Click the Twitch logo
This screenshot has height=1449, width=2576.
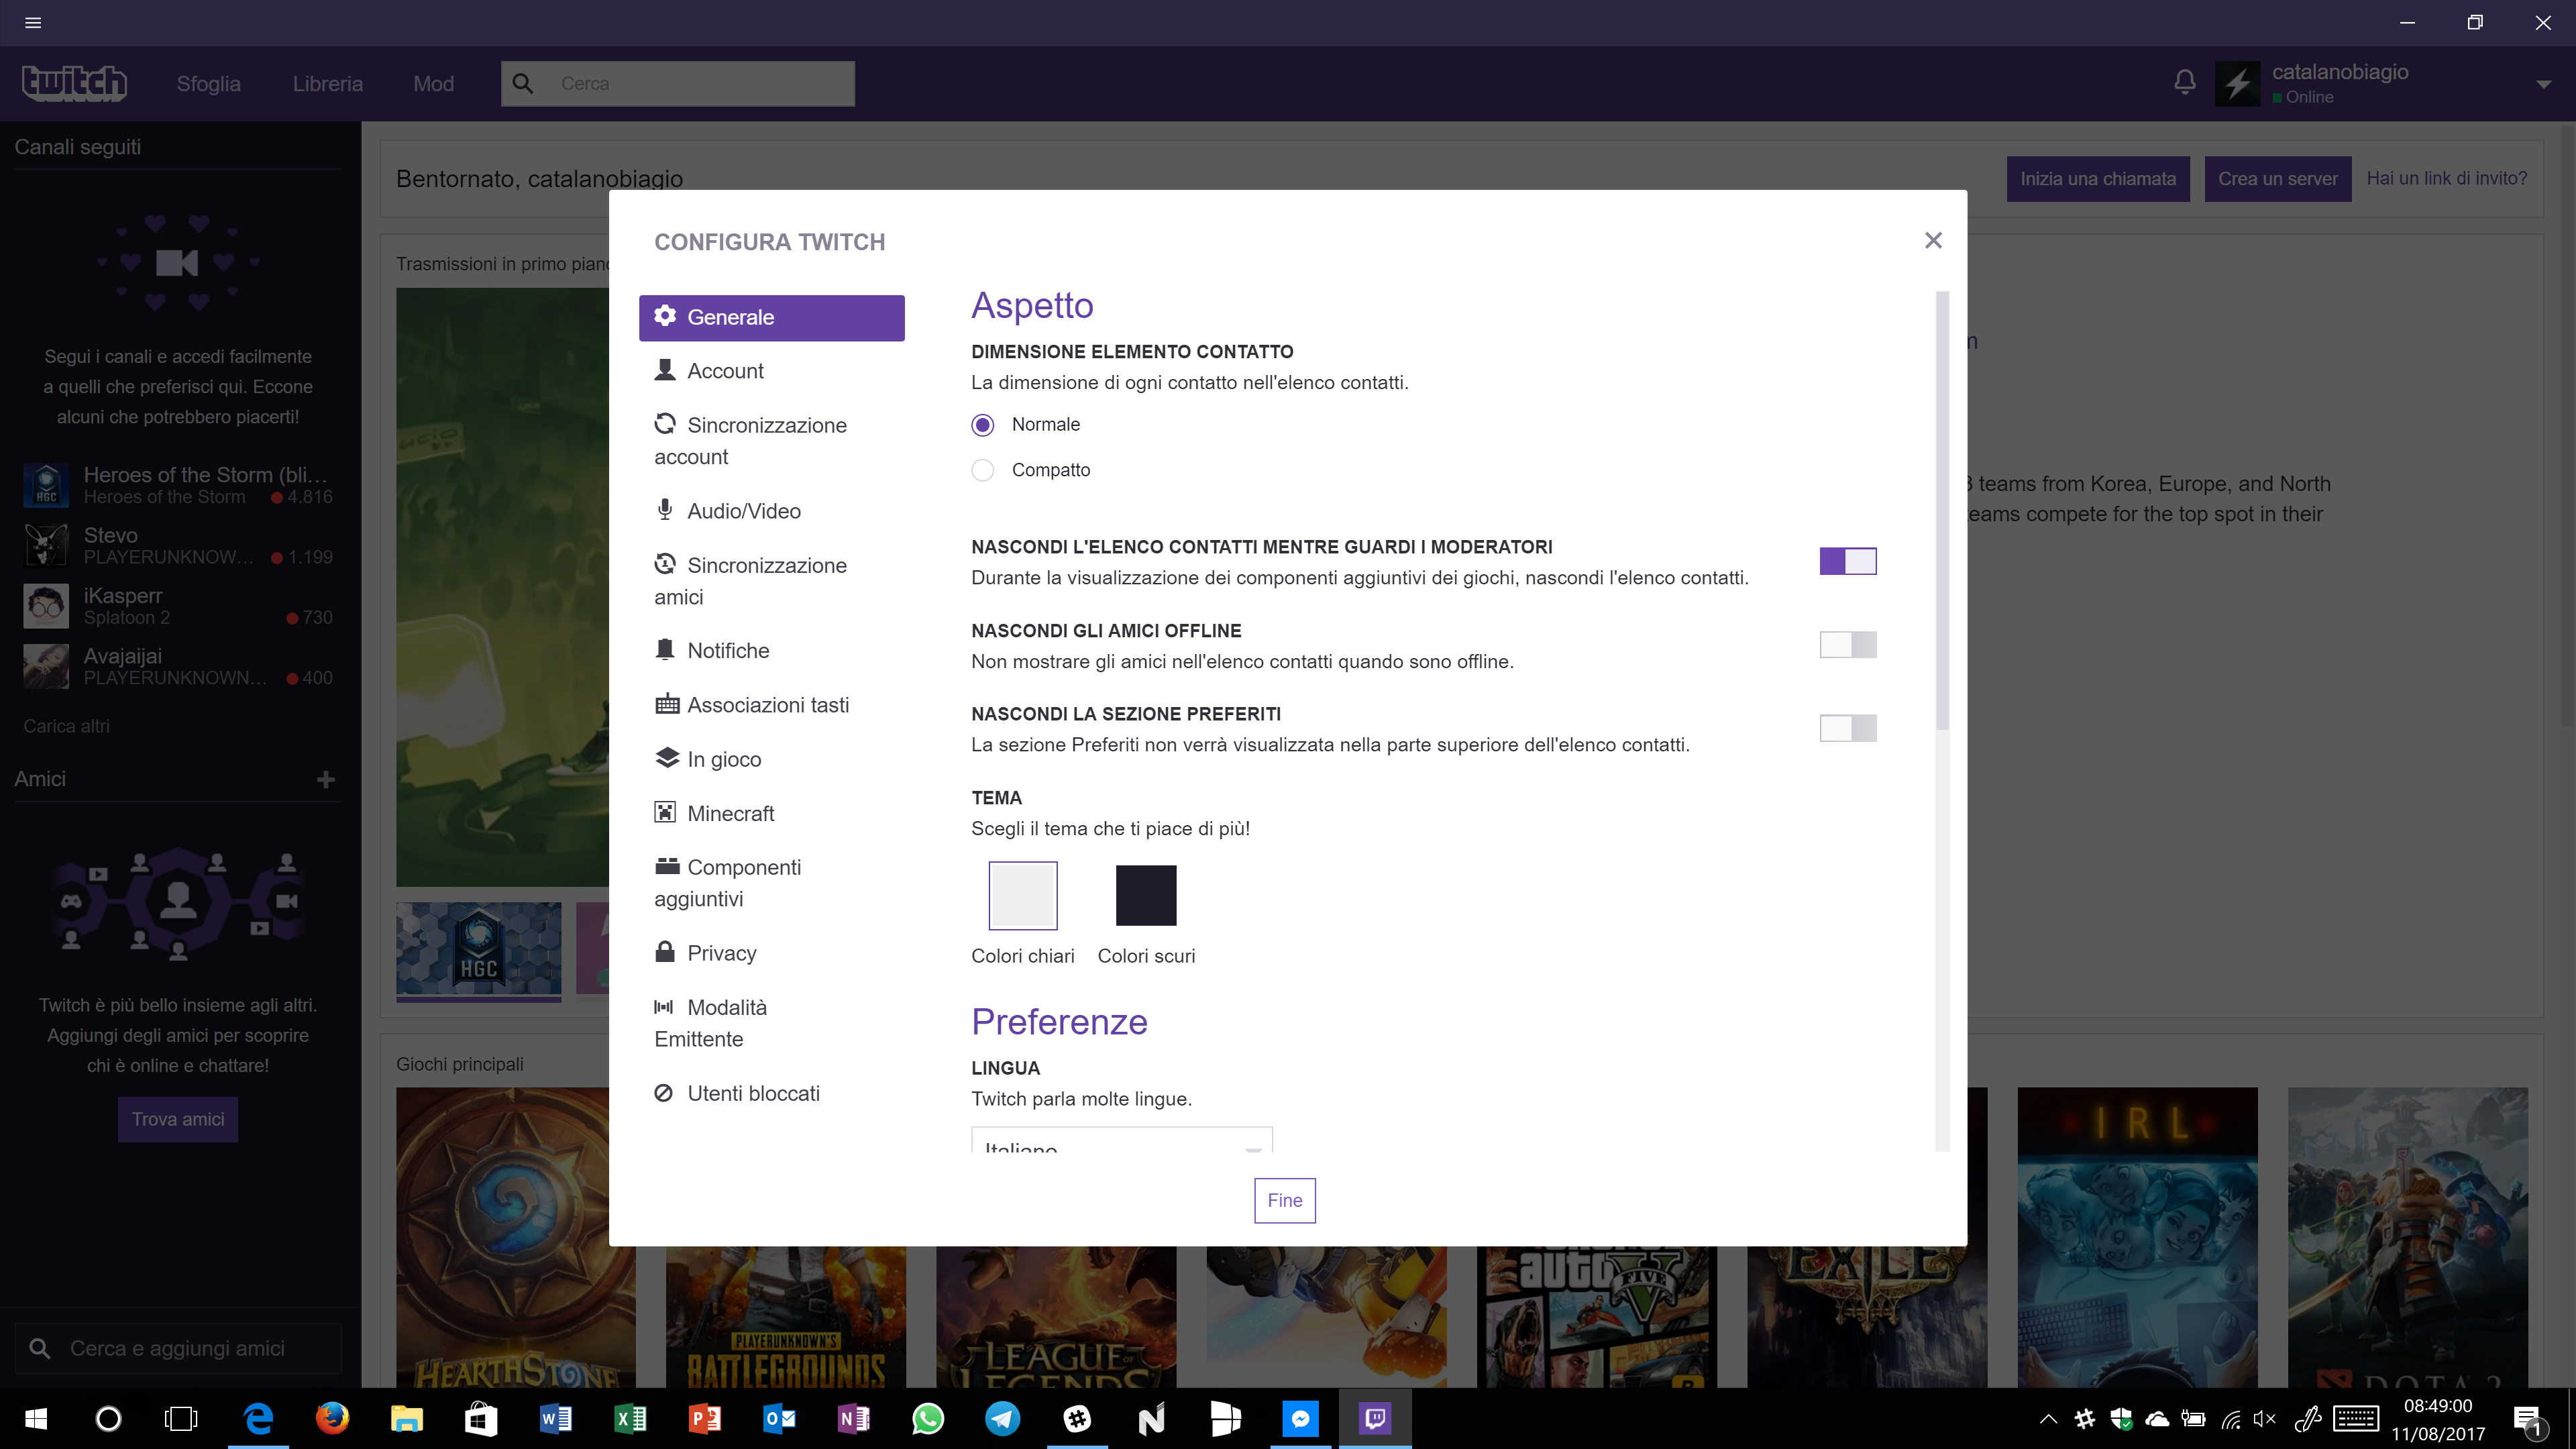coord(74,83)
